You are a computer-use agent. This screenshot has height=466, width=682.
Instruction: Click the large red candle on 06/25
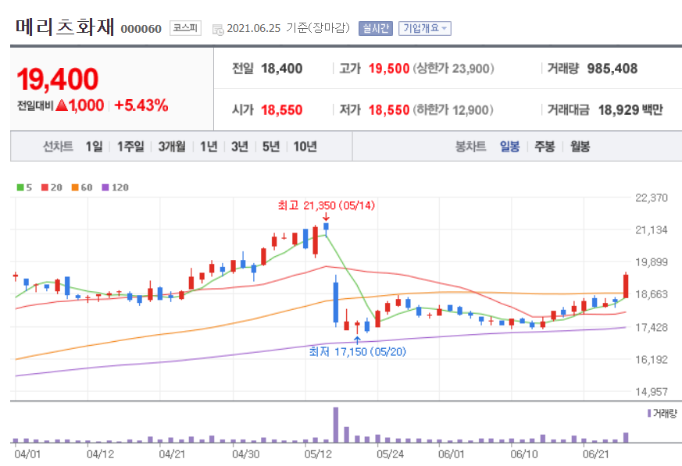626,286
